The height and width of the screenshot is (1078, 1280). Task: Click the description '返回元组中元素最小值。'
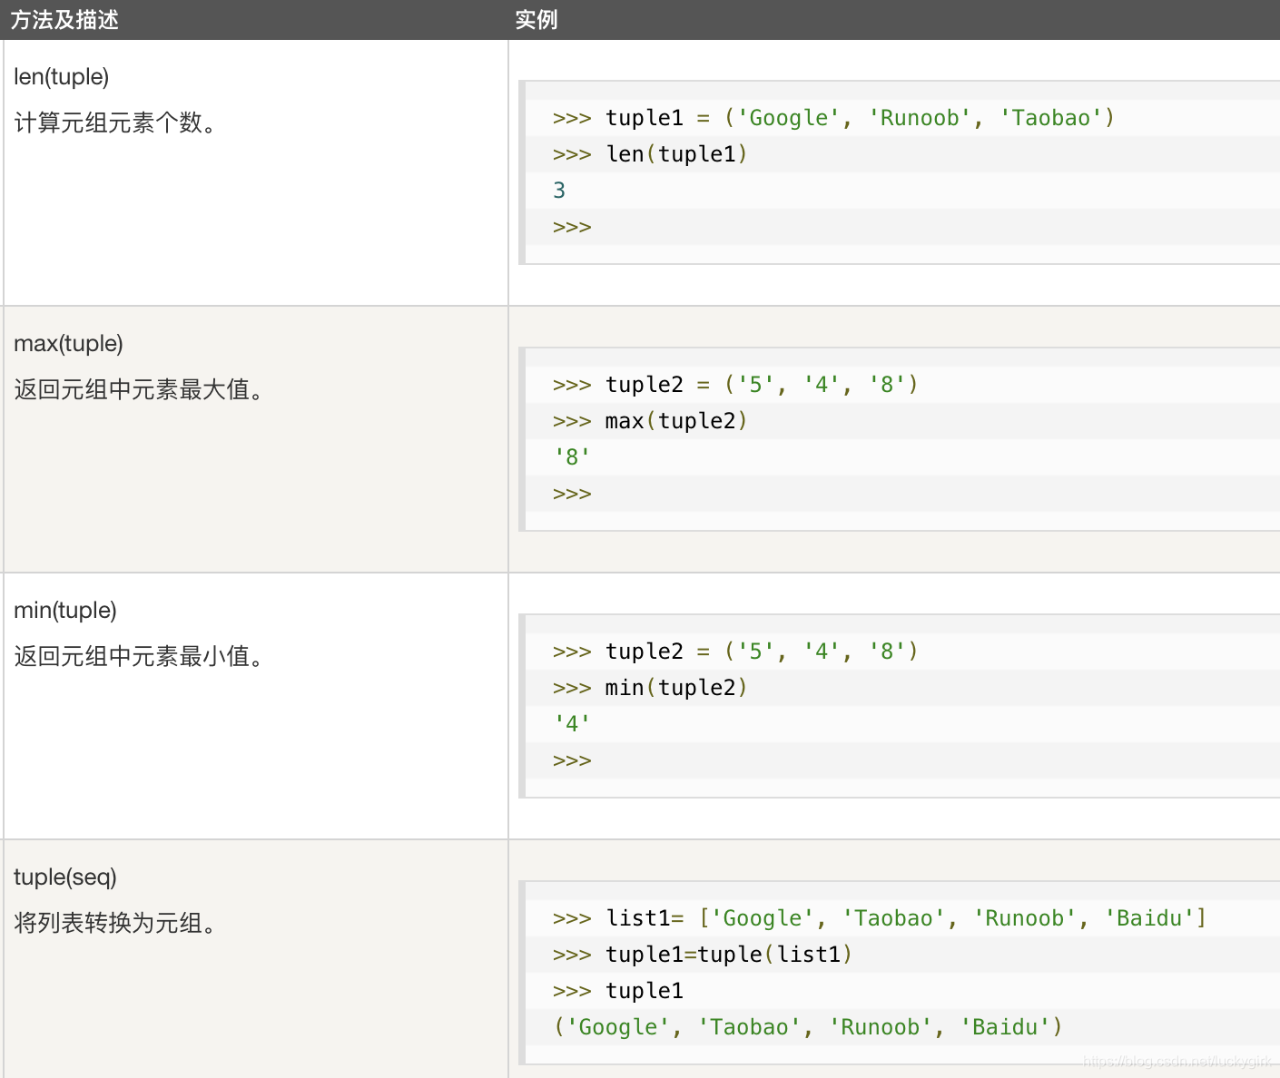point(140,656)
